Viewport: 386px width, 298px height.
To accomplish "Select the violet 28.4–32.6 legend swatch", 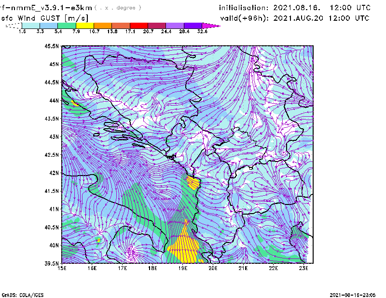I will click(193, 26).
